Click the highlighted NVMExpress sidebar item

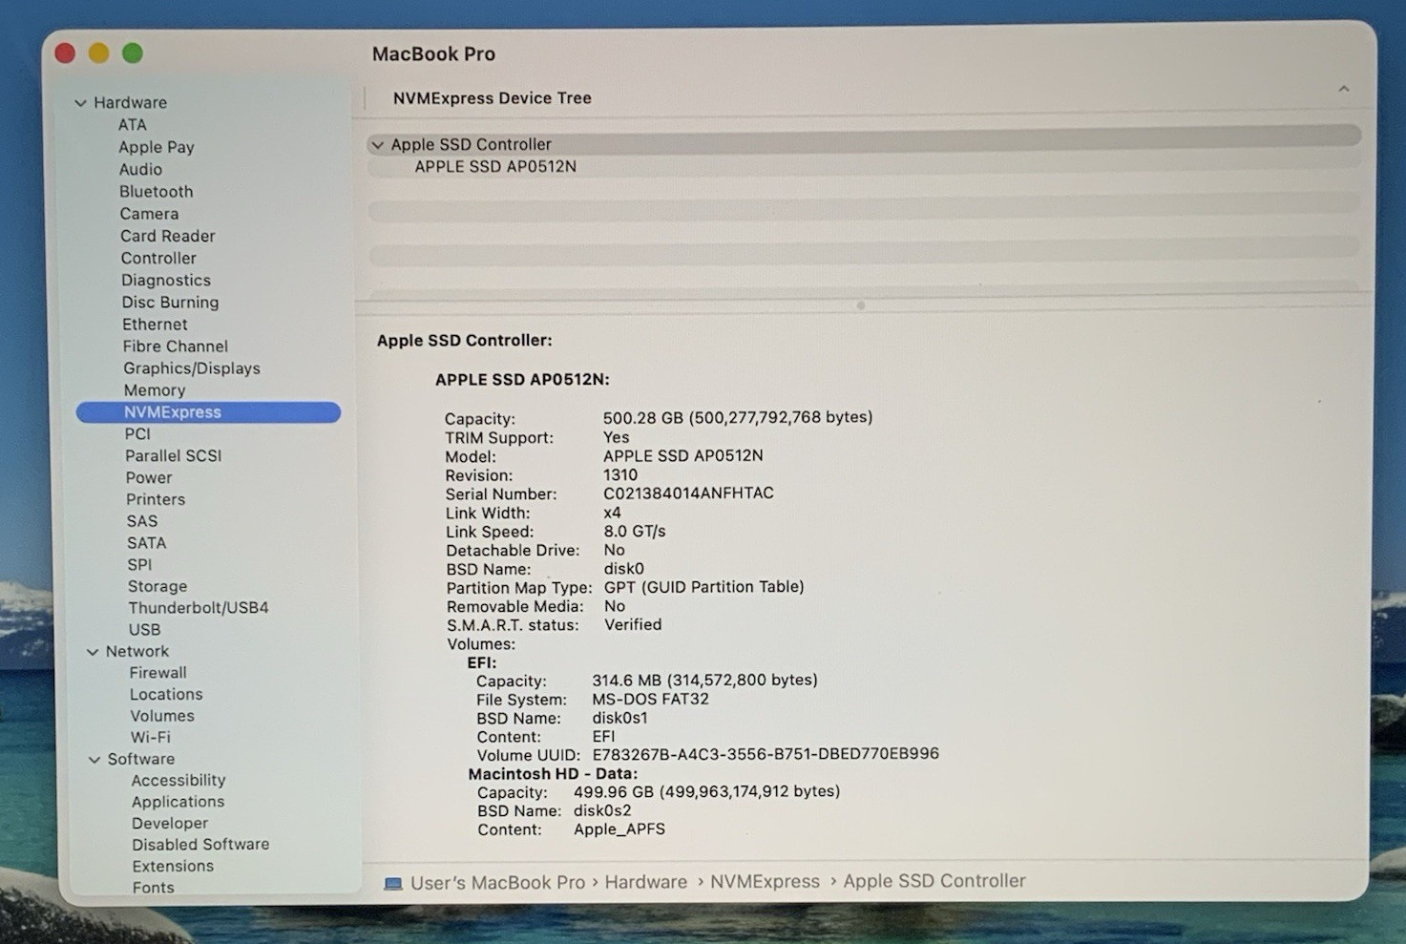(208, 411)
